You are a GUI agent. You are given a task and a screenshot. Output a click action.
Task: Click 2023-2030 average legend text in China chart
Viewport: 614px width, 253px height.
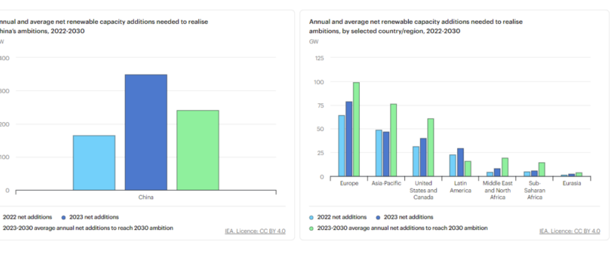point(88,228)
